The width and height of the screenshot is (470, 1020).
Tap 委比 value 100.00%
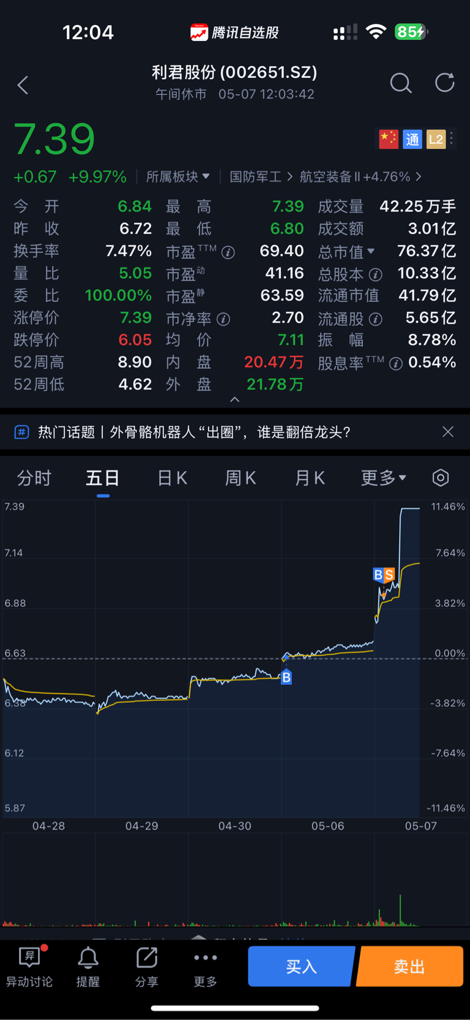(118, 295)
